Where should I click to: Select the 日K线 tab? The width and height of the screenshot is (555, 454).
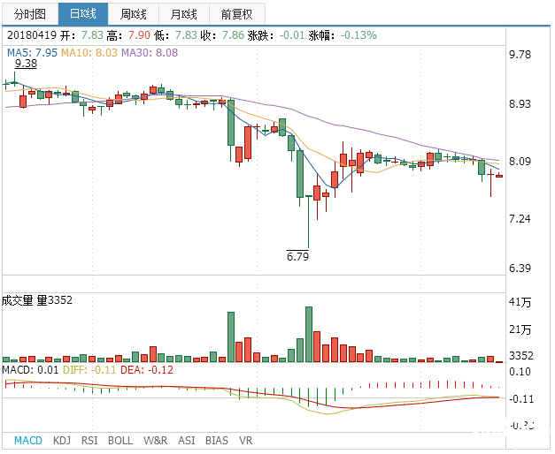pyautogui.click(x=83, y=14)
